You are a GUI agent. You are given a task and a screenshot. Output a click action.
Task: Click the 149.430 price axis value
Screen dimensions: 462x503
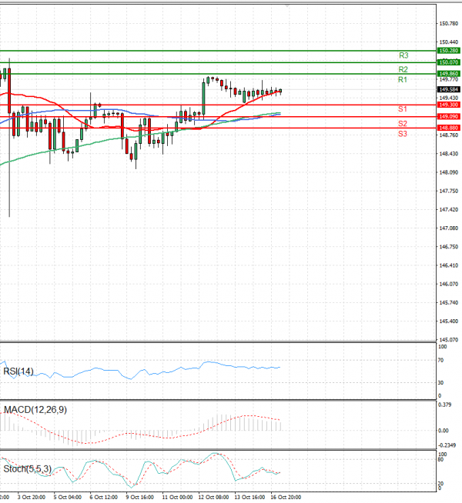448,98
